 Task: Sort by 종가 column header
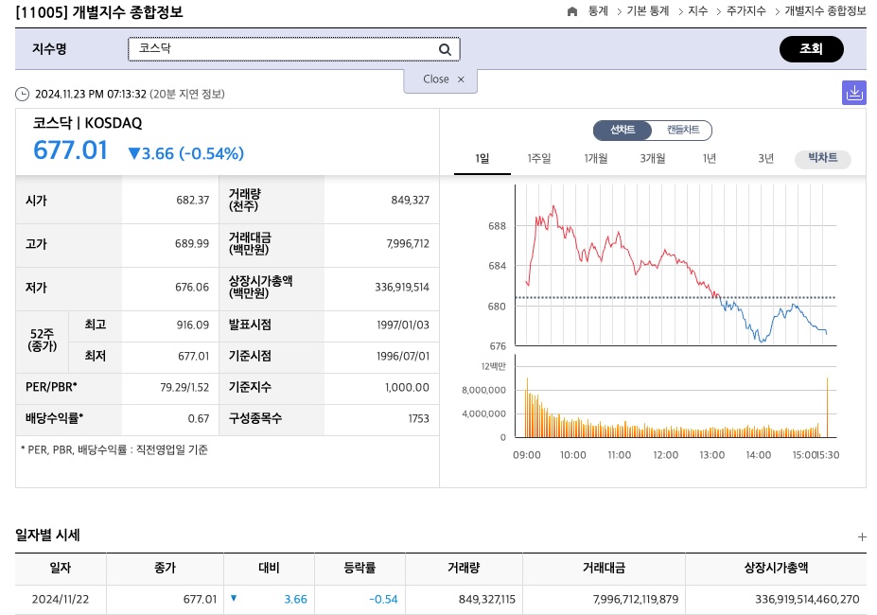(x=165, y=568)
